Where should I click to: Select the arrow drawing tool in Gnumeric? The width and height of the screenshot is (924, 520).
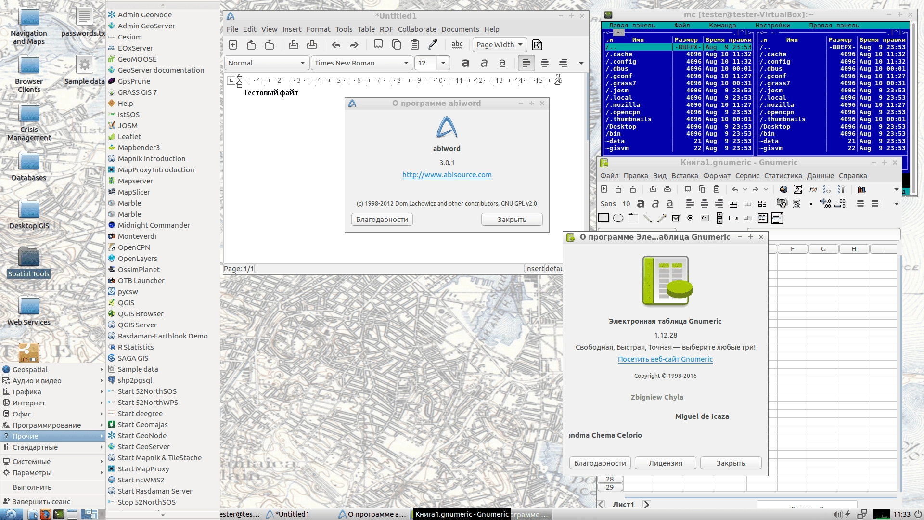coord(662,218)
